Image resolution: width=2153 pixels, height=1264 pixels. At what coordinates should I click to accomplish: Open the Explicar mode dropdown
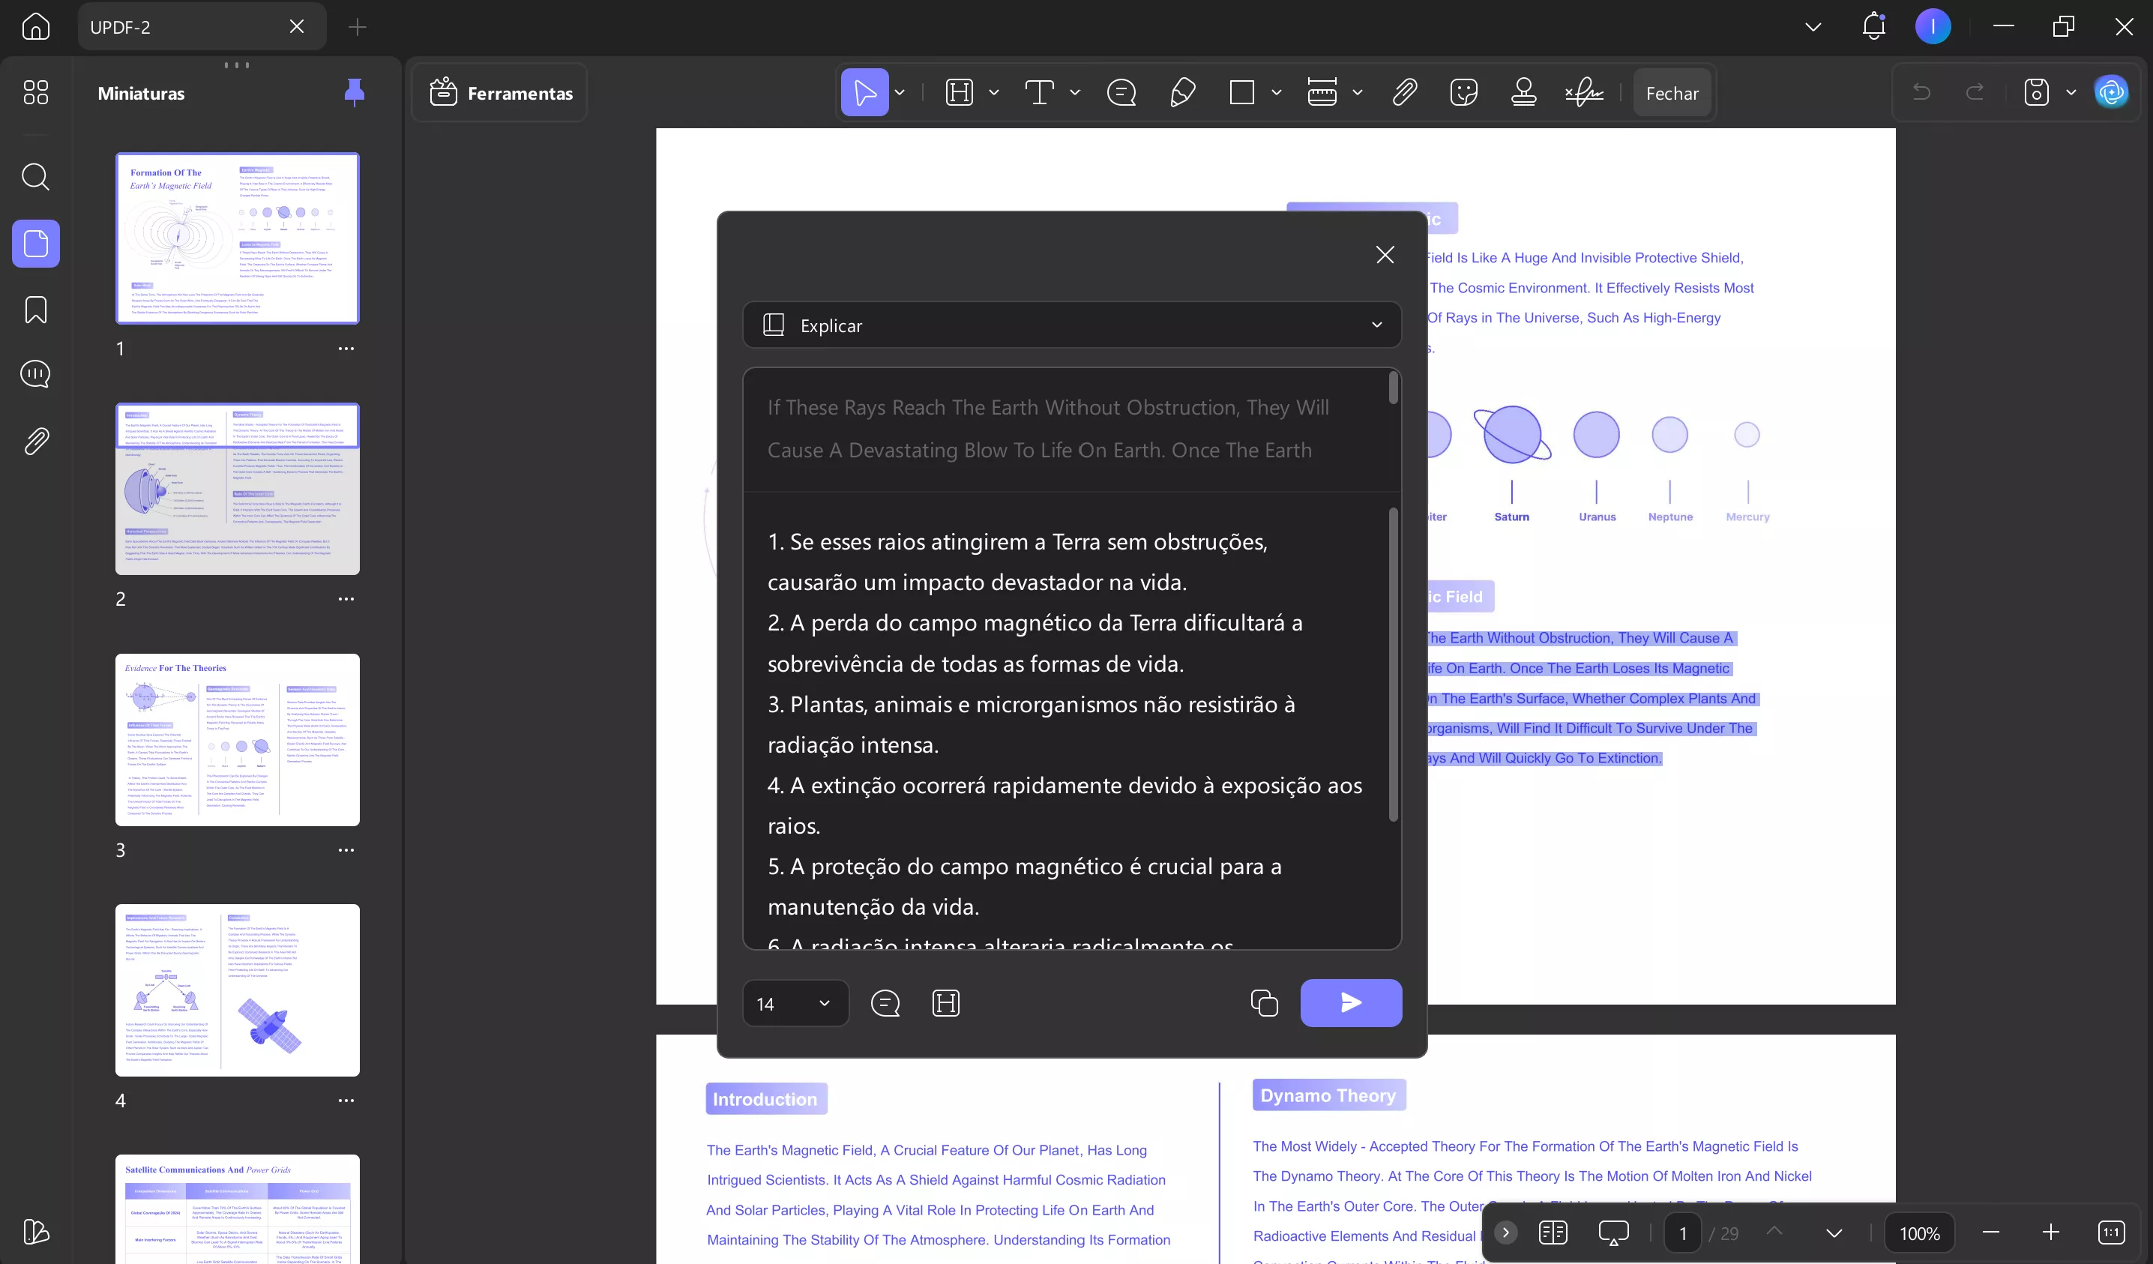1072,325
